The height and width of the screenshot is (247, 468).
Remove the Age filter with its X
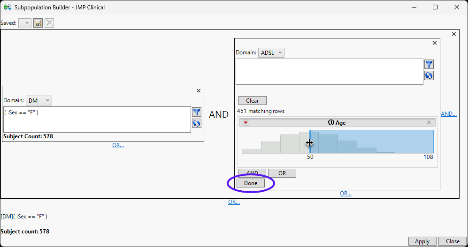click(x=429, y=122)
